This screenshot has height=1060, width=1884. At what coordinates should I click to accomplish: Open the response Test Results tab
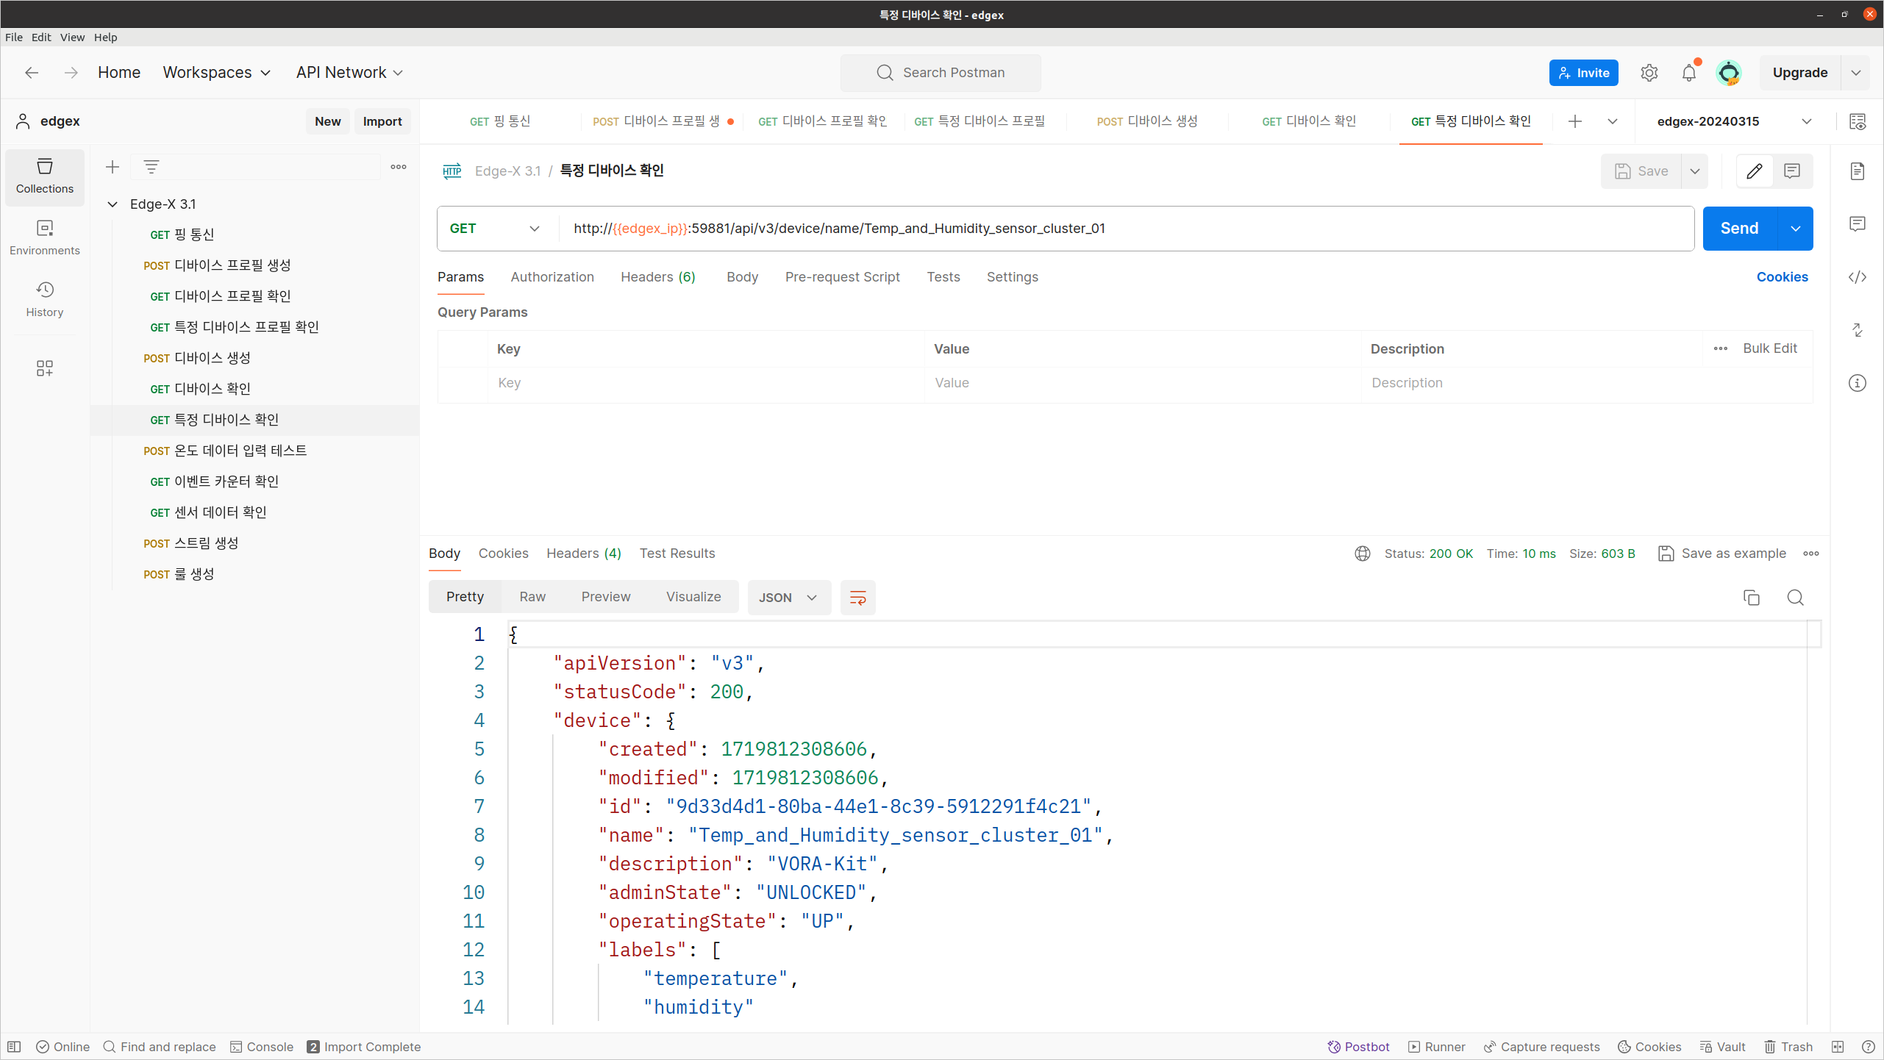click(x=677, y=554)
